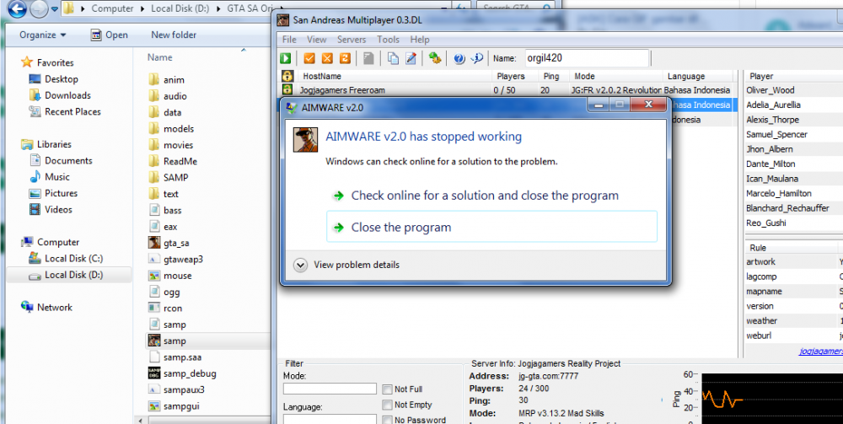Expand View problem details chevron
Screen dimensions: 843x424
tap(301, 265)
